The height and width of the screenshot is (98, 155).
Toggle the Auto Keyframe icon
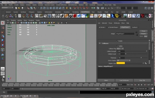tap(150, 89)
